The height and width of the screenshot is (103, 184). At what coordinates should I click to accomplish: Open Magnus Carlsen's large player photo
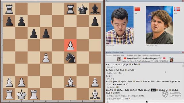point(159,25)
